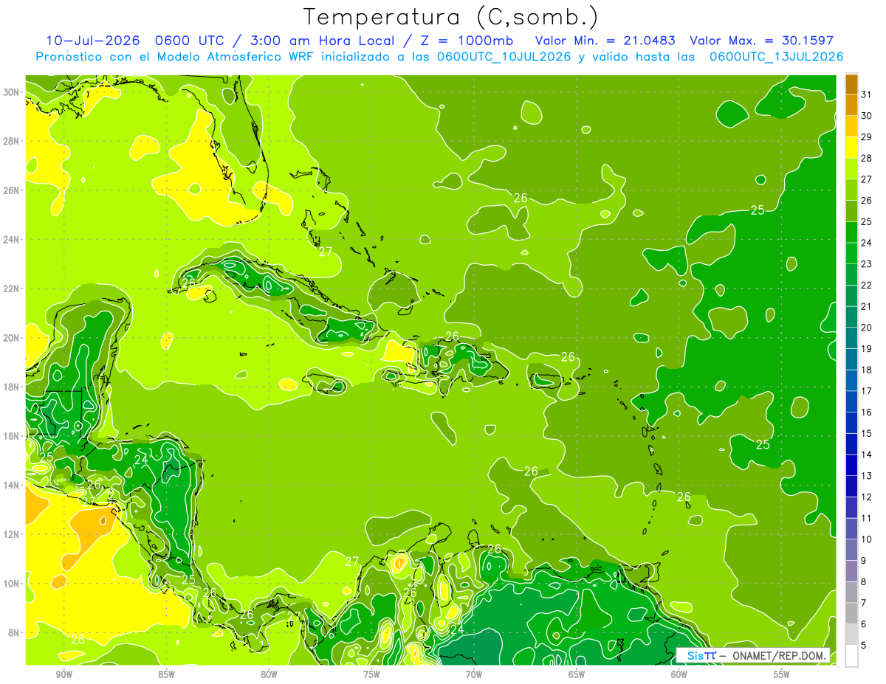
Task: Click the '11' value on the color scale
Action: (867, 518)
